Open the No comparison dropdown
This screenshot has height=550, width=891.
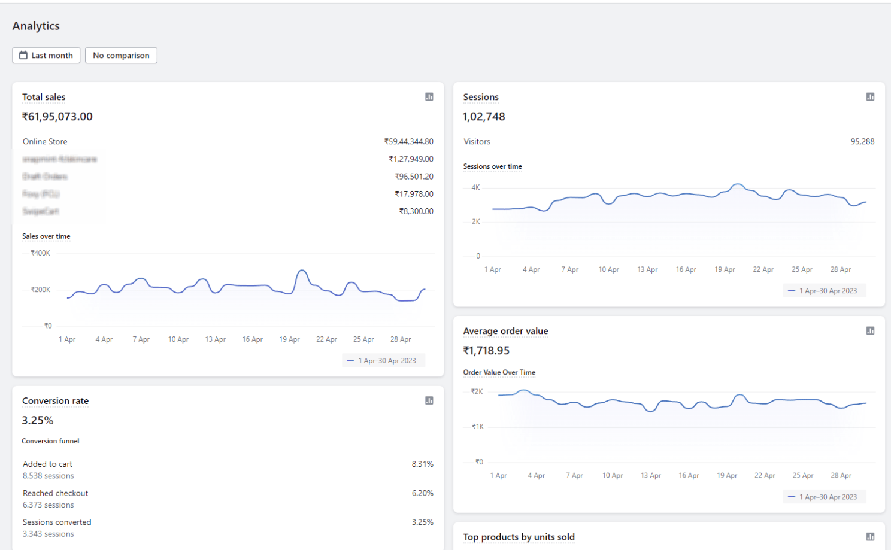coord(121,56)
